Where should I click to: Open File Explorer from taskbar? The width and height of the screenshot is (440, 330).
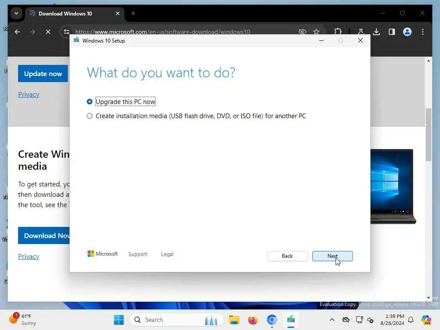pos(234,320)
